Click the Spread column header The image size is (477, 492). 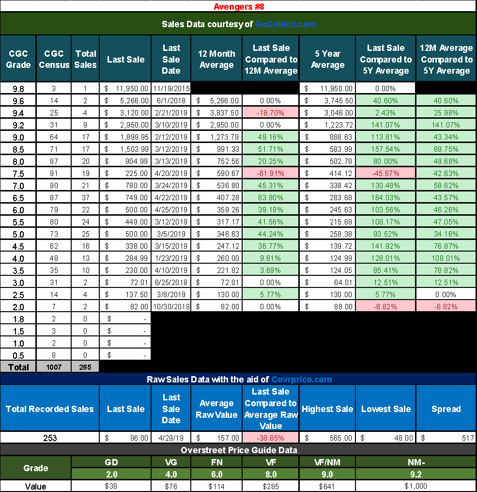446,409
